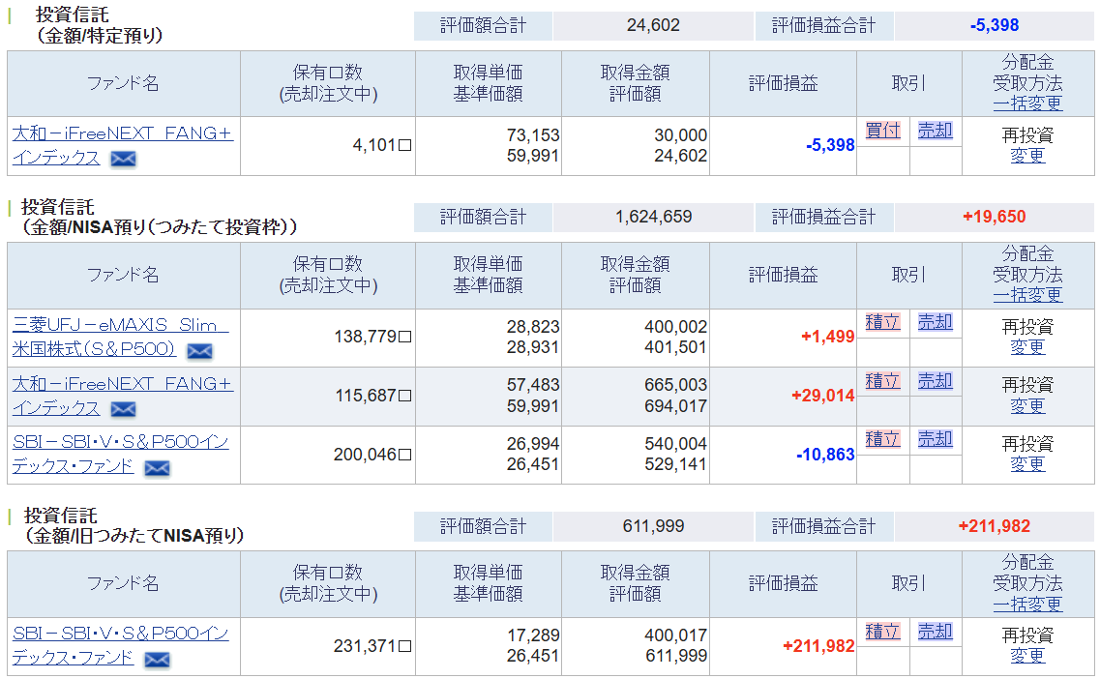Open 三菱UFJ-eMAXIS Slim 米国株式(S&P500) fund link
Viewport: 1100px width, 679px height.
120,337
